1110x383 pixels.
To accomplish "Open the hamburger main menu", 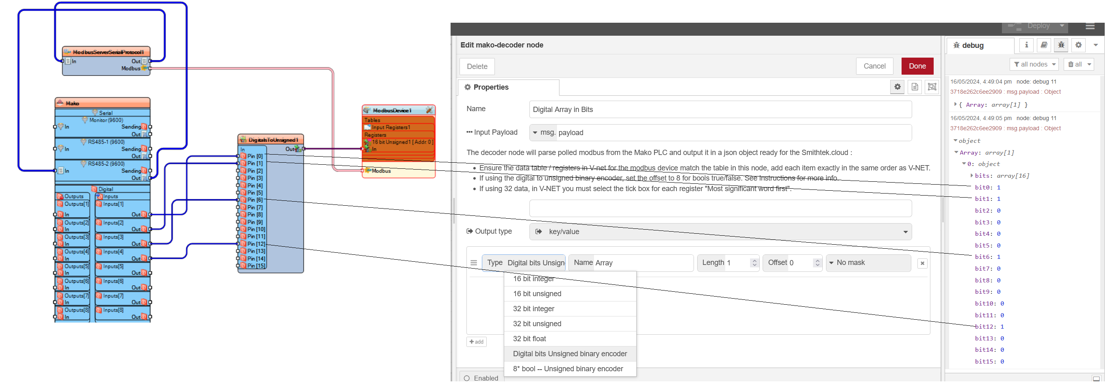I will click(1090, 27).
